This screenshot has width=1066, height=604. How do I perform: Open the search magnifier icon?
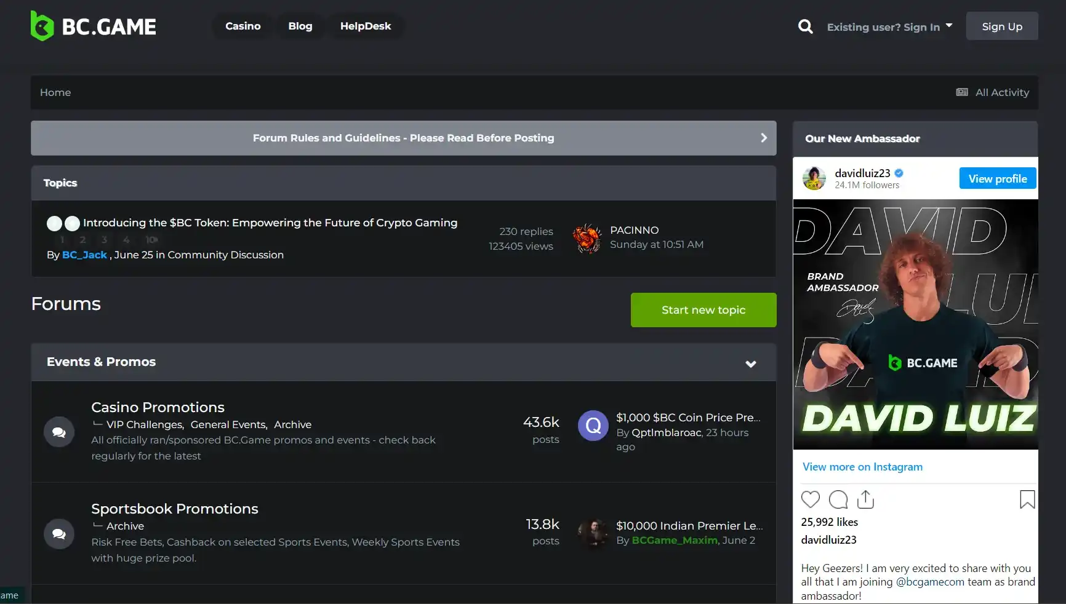pyautogui.click(x=805, y=26)
